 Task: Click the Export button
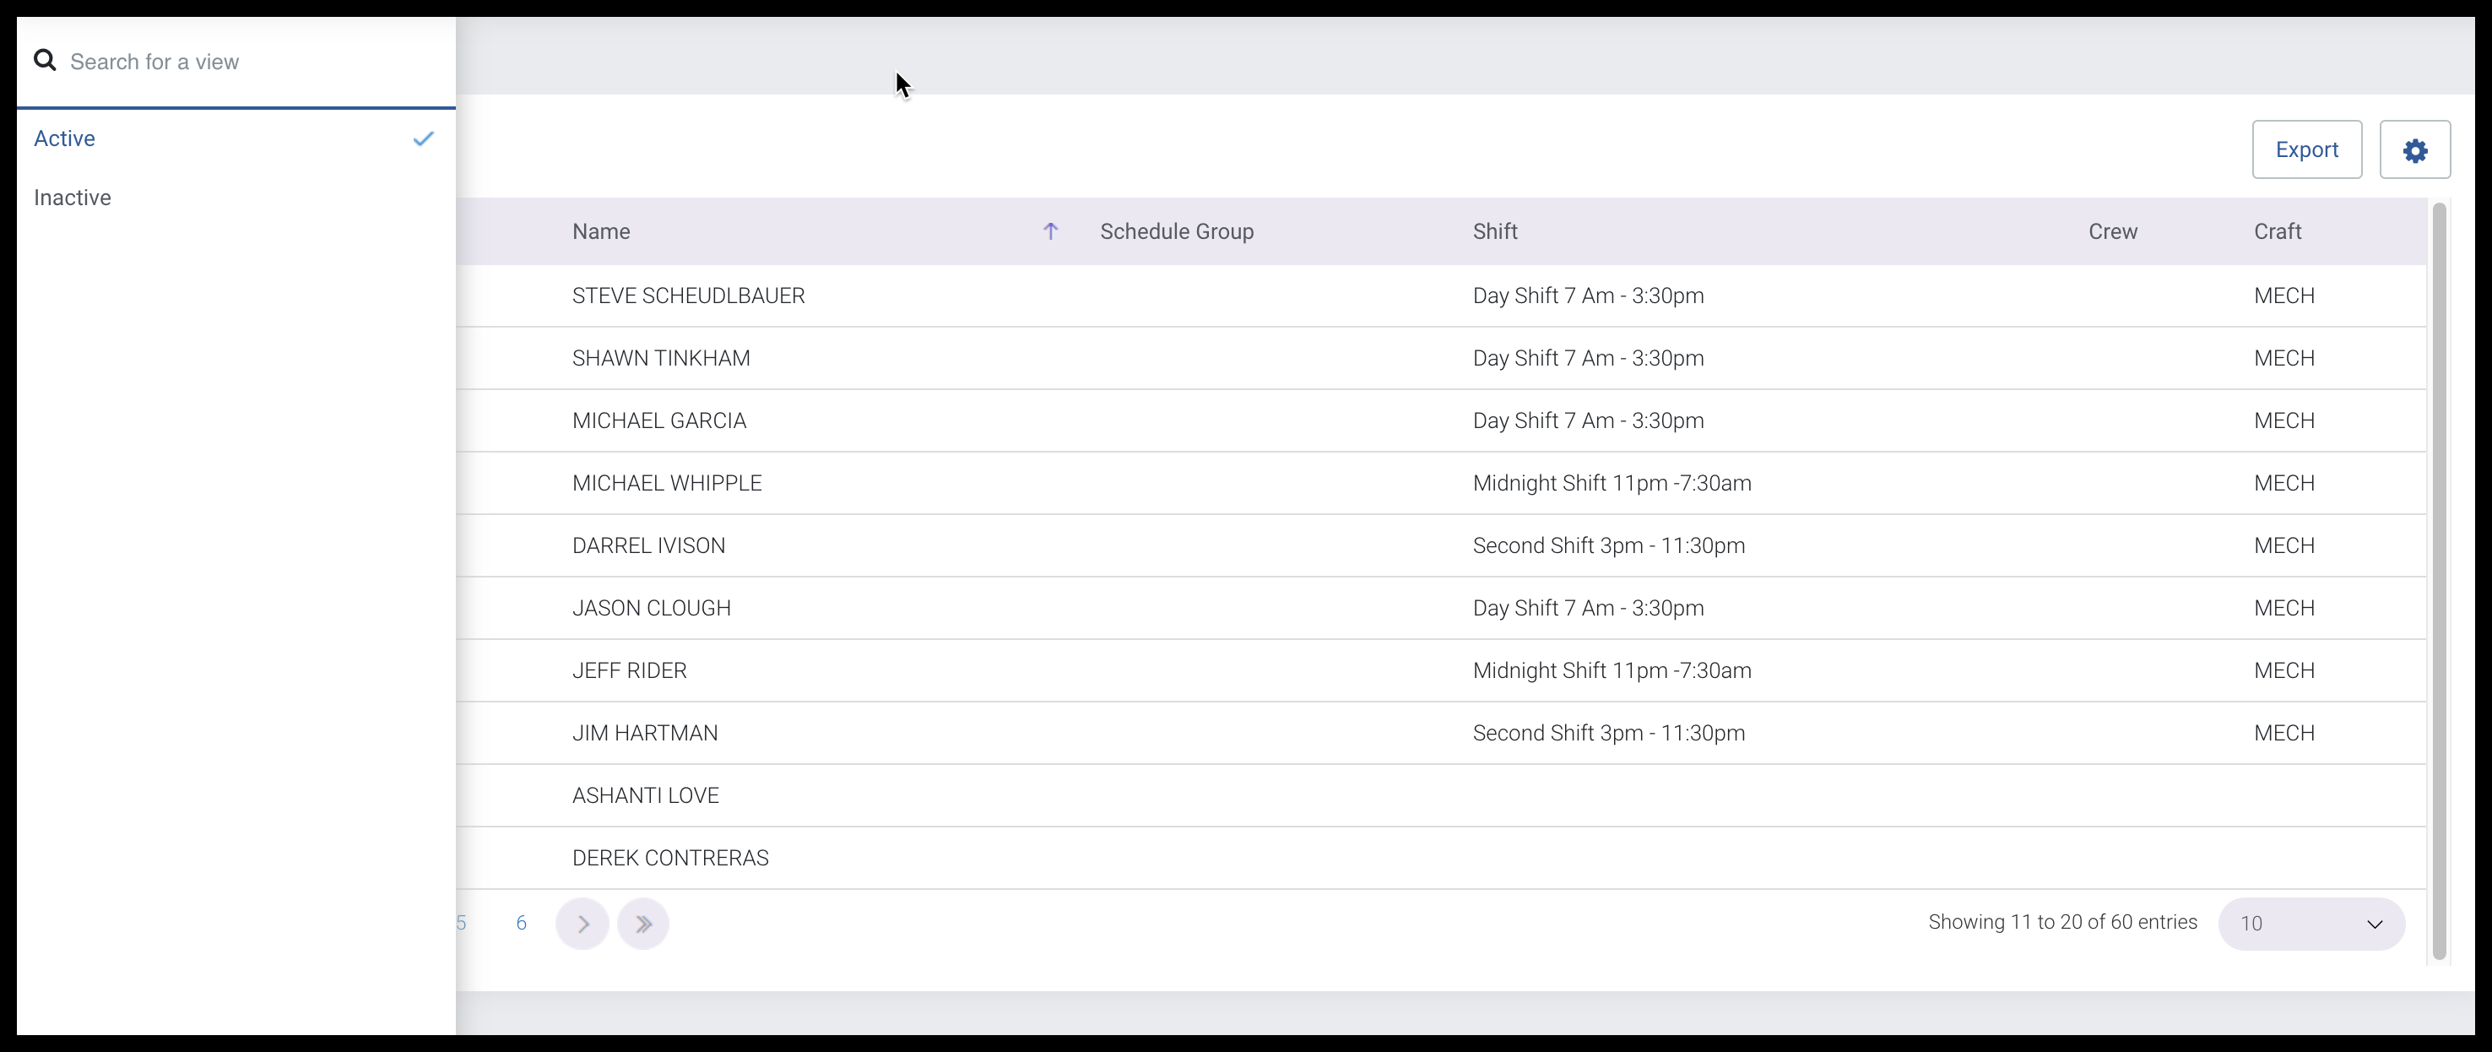[2306, 150]
